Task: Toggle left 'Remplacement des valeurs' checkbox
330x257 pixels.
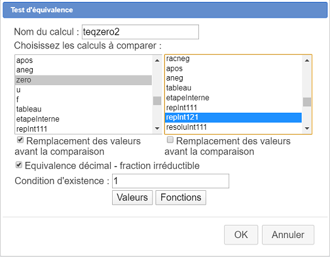Action: click(20, 140)
